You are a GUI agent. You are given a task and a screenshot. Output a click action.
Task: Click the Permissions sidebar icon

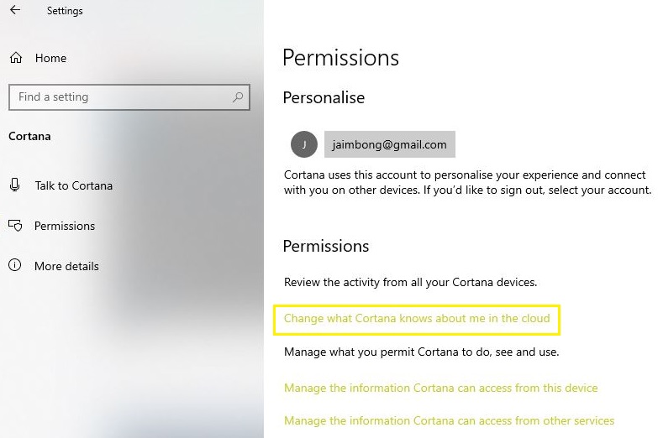click(15, 226)
